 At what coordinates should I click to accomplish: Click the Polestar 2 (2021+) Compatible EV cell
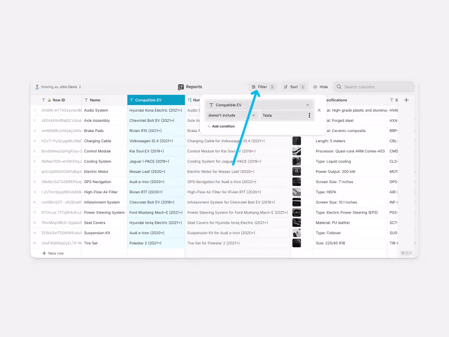tap(156, 243)
